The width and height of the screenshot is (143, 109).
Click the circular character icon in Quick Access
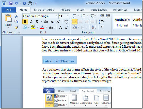click(30, 4)
